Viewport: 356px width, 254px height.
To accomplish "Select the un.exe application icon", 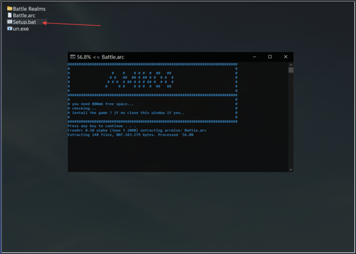I will 9,28.
